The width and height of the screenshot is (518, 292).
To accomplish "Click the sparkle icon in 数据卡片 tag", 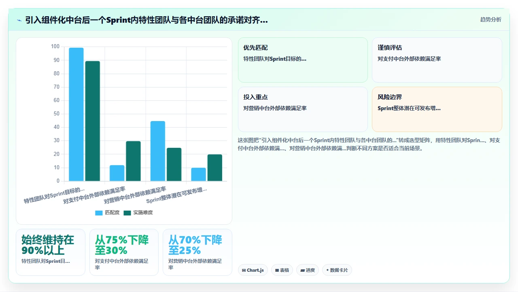I will (x=327, y=270).
